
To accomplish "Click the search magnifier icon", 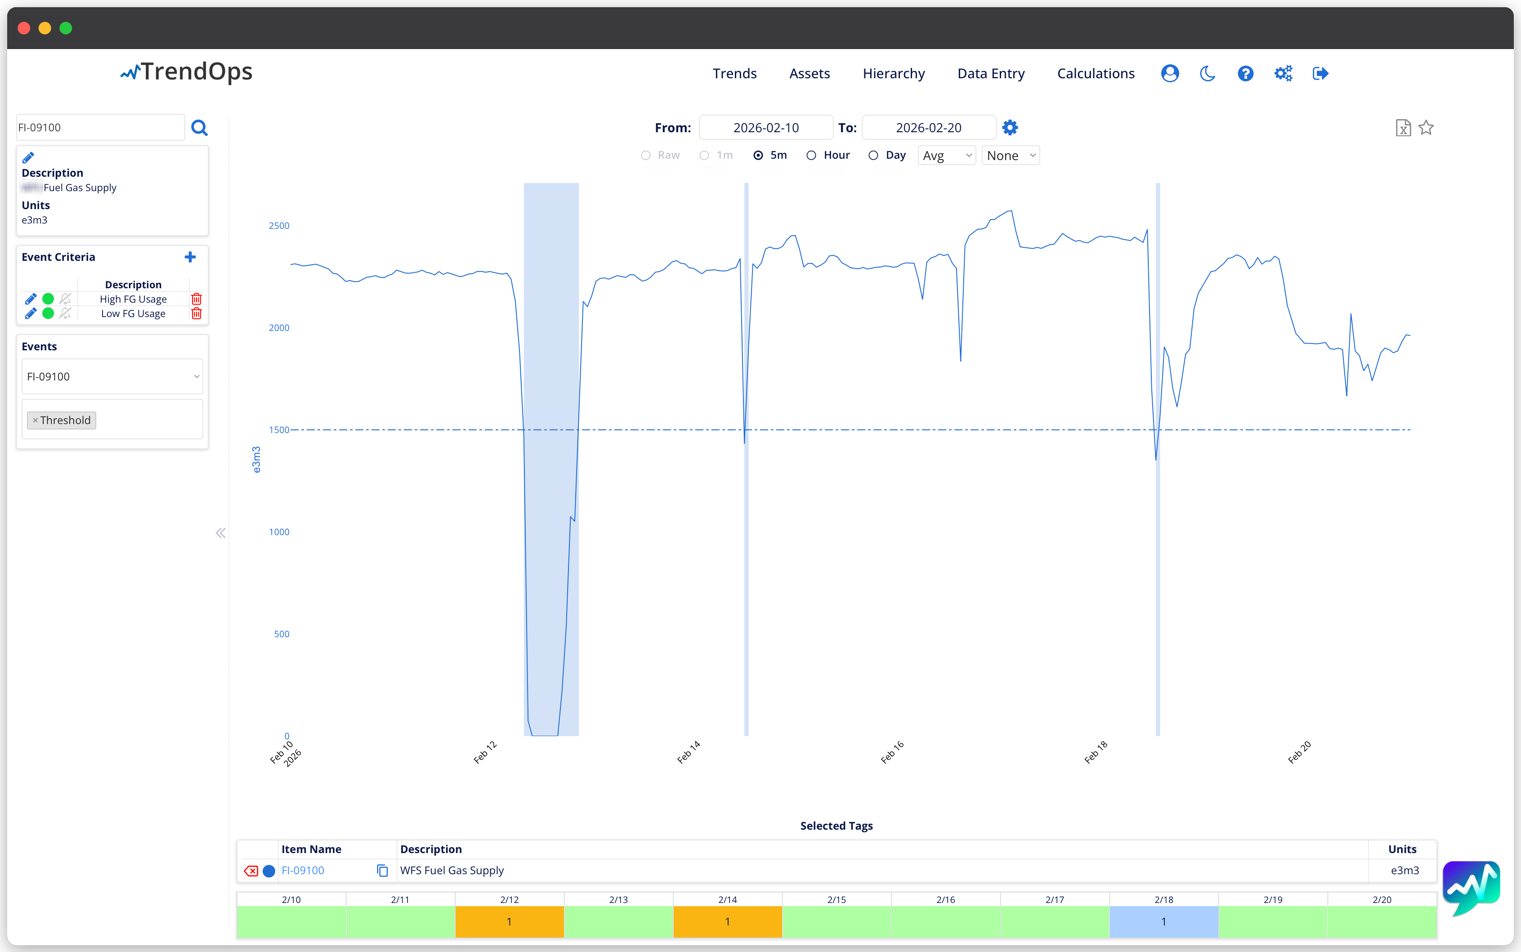I will [x=200, y=128].
